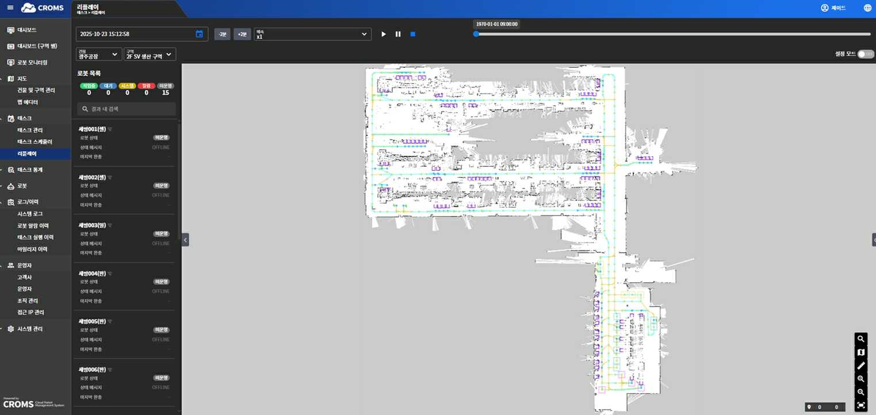Open the 배속 x1 speed dropdown
876x415 pixels.
pos(312,34)
